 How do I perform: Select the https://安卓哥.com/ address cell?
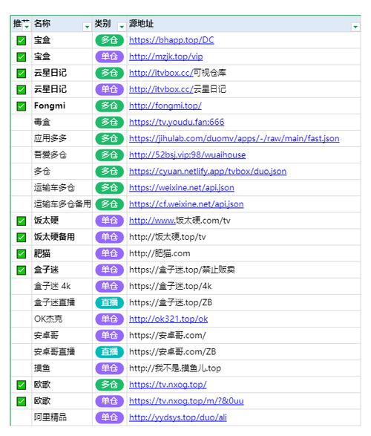[244, 336]
